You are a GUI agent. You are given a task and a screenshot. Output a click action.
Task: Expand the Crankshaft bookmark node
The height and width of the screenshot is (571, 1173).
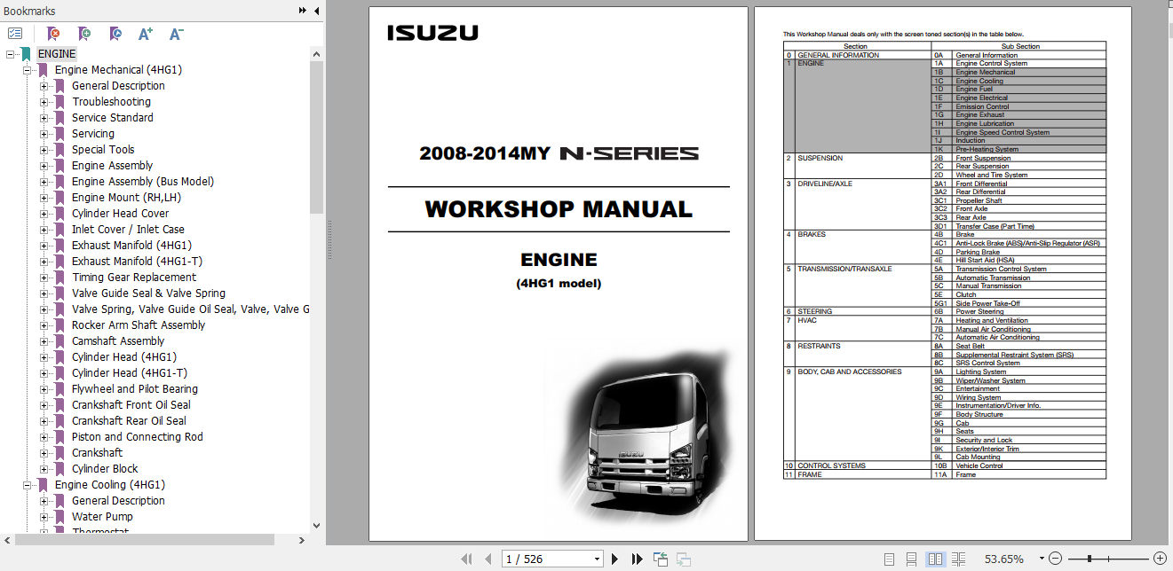44,453
